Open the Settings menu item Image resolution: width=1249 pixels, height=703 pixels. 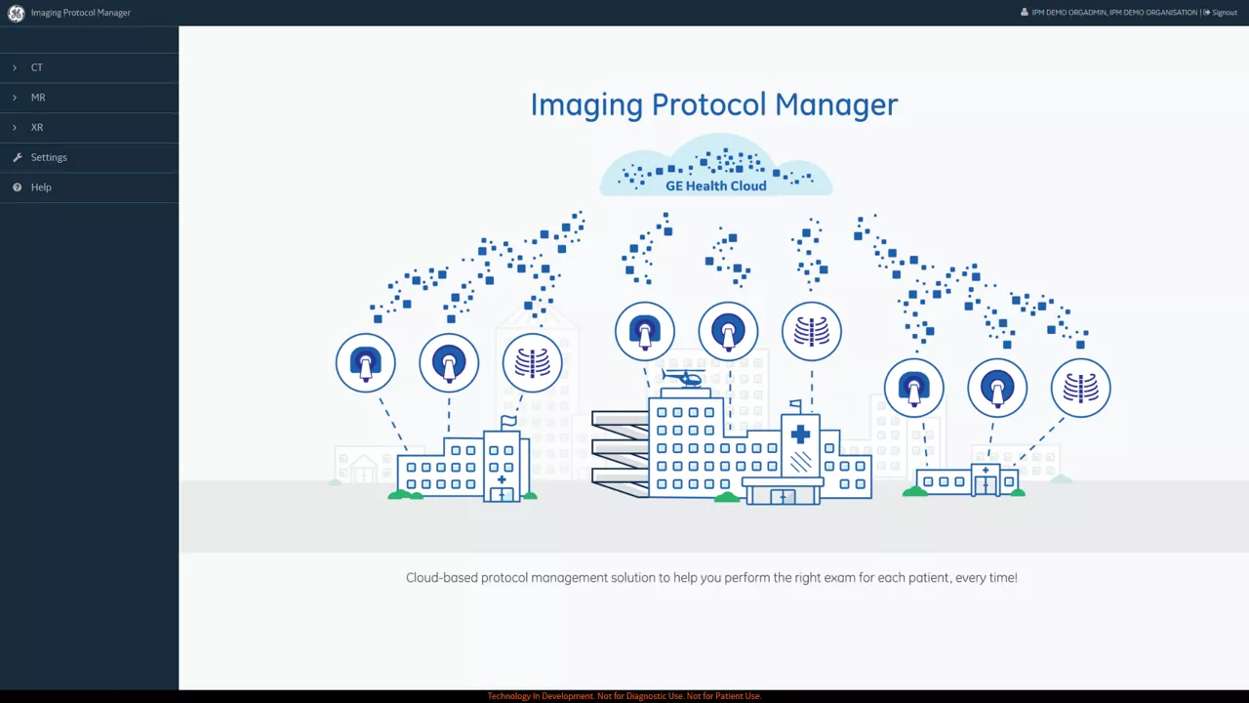click(x=89, y=157)
